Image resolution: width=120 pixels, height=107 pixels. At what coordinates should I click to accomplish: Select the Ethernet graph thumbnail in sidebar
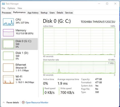pos(8,68)
